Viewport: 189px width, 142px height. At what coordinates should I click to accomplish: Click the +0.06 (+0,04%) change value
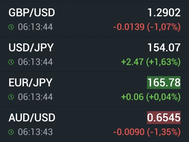(x=151, y=97)
